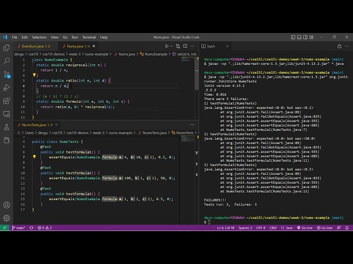Image resolution: width=353 pixels, height=264 pixels.
Task: Open the Terminal menu
Action: [89, 37]
